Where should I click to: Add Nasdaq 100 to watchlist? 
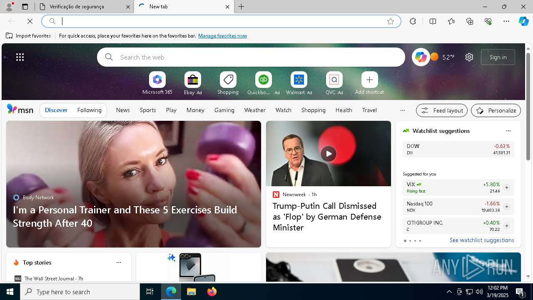pyautogui.click(x=506, y=207)
